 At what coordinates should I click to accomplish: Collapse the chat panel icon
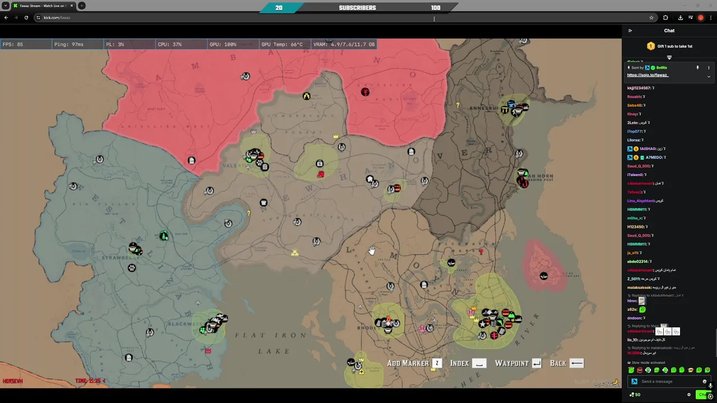pyautogui.click(x=630, y=31)
